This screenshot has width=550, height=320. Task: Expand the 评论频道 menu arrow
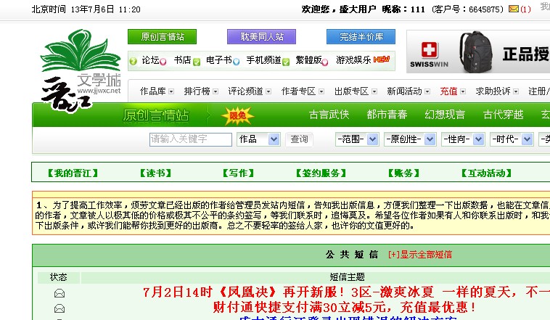(x=268, y=91)
